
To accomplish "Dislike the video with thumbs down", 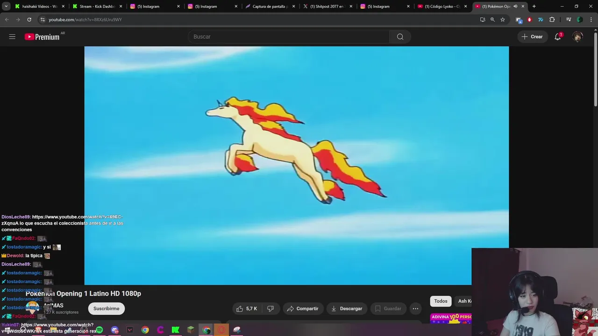I will [x=271, y=308].
